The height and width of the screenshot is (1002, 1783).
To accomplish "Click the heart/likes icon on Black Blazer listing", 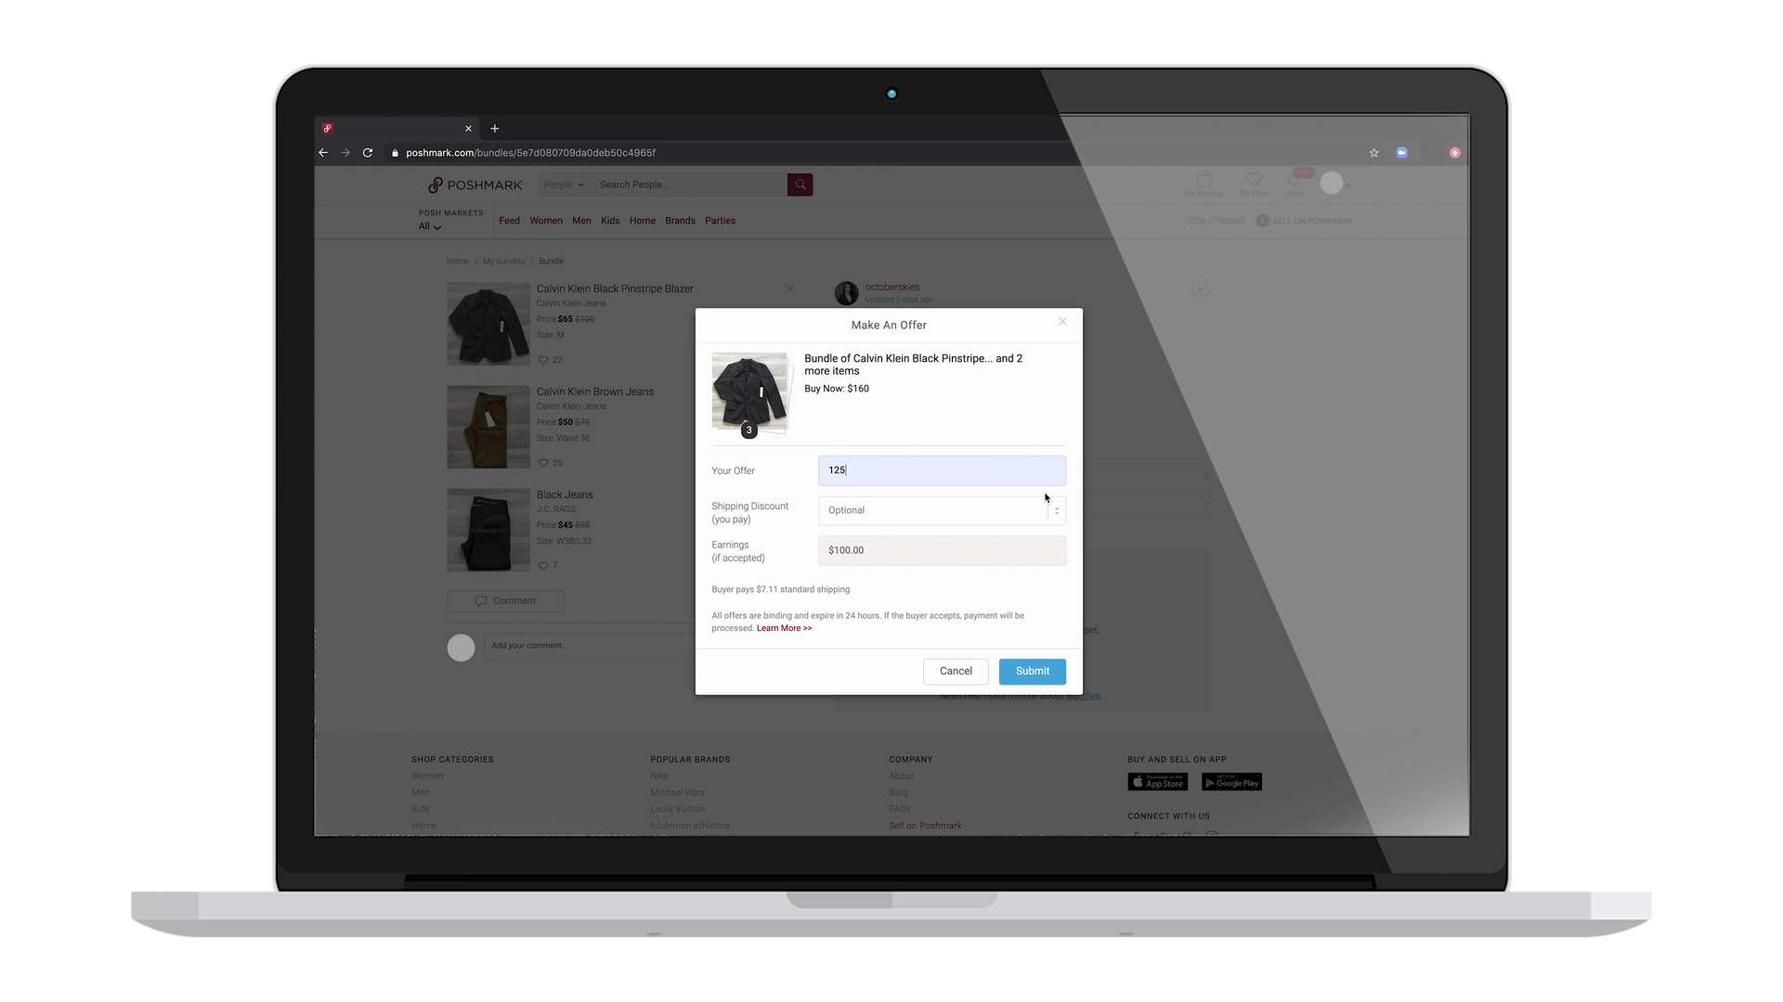I will [x=542, y=360].
